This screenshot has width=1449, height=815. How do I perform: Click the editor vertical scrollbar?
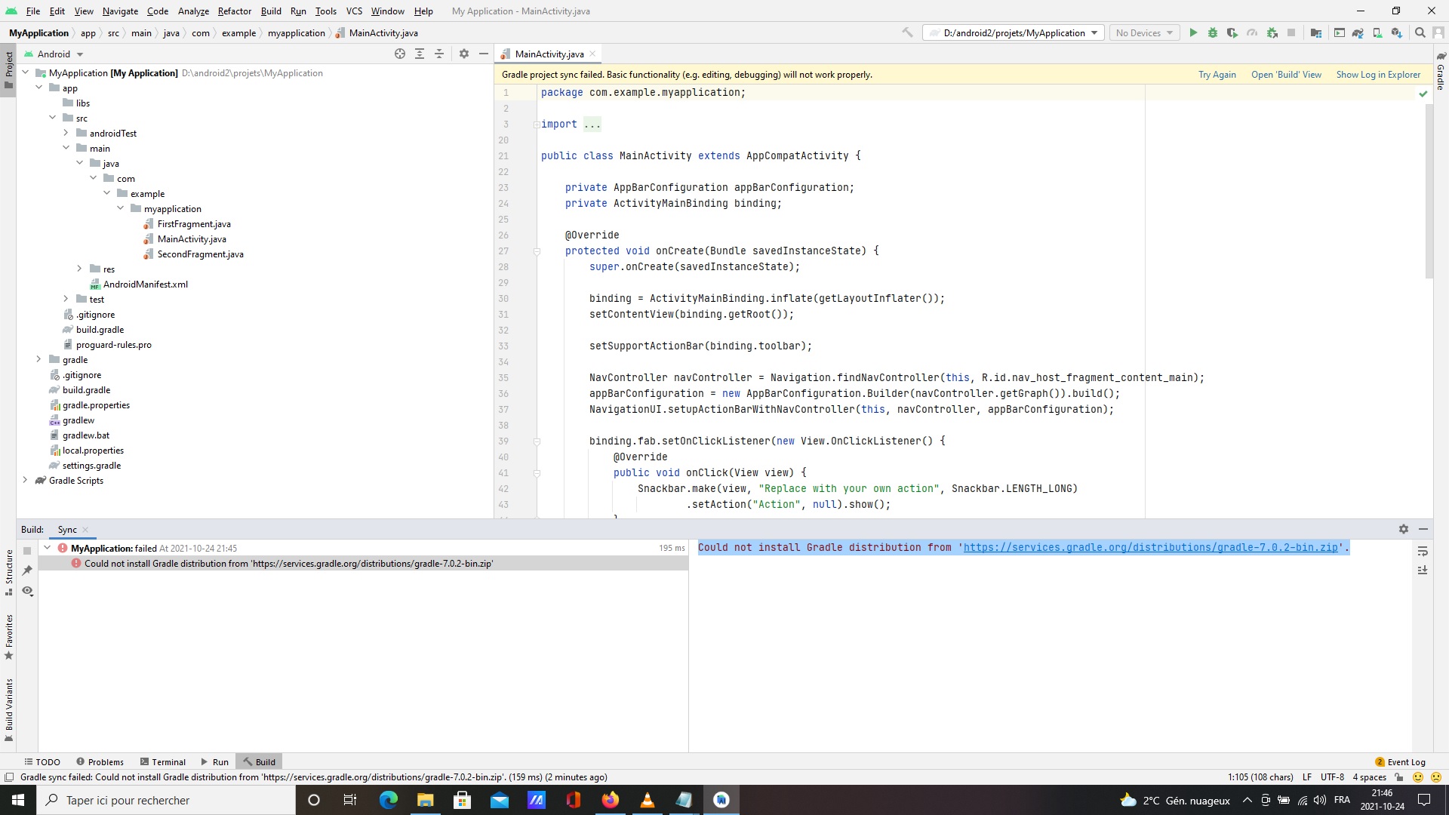coord(1429,190)
